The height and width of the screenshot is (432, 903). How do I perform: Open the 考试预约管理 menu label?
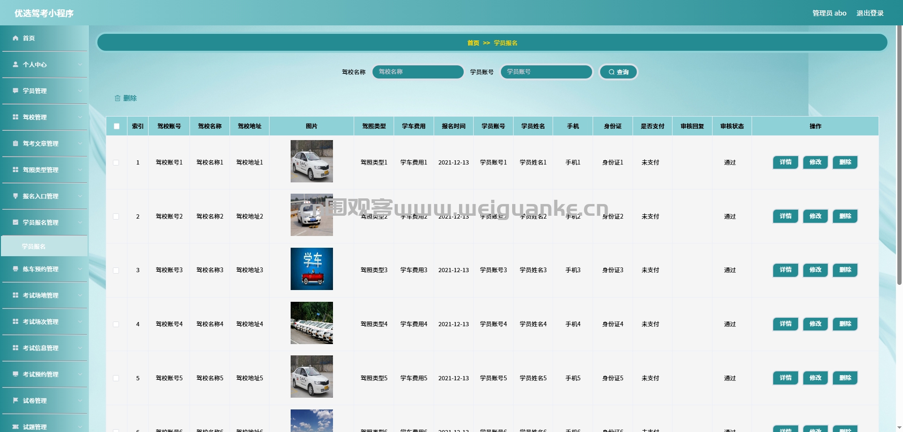(x=40, y=374)
